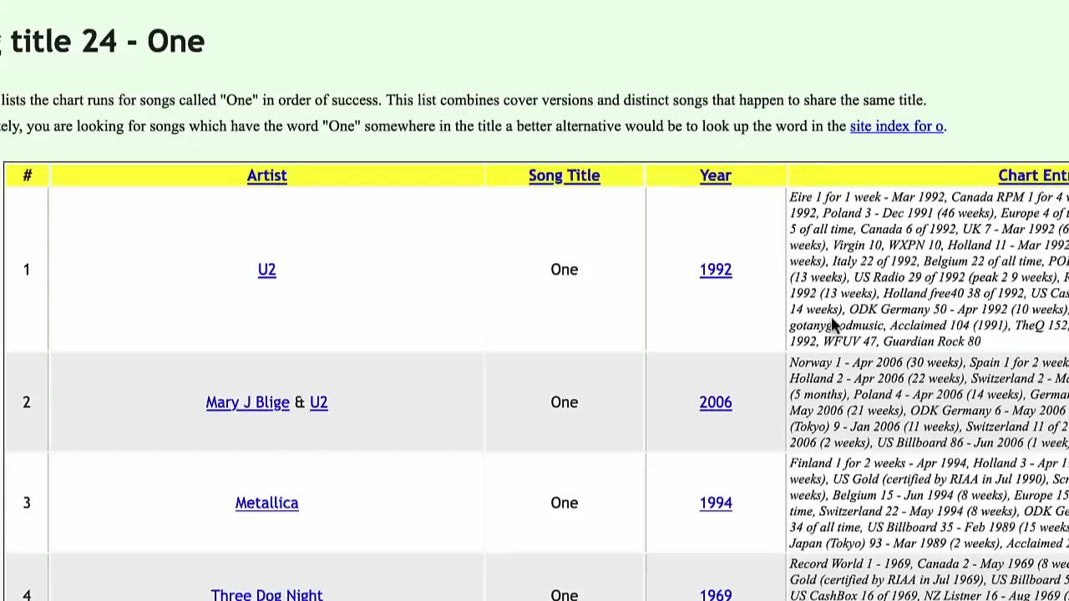
Task: Click chart entries text starting 'Finland 1 for 2 weeks'
Action: coord(929,503)
